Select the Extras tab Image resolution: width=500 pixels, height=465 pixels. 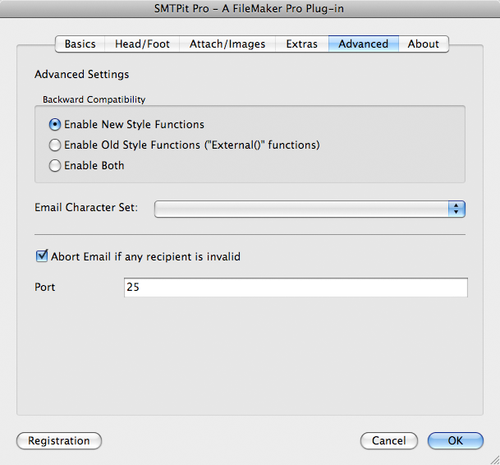coord(301,44)
